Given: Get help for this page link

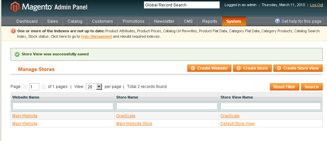Looking at the screenshot, I should tap(301, 21).
